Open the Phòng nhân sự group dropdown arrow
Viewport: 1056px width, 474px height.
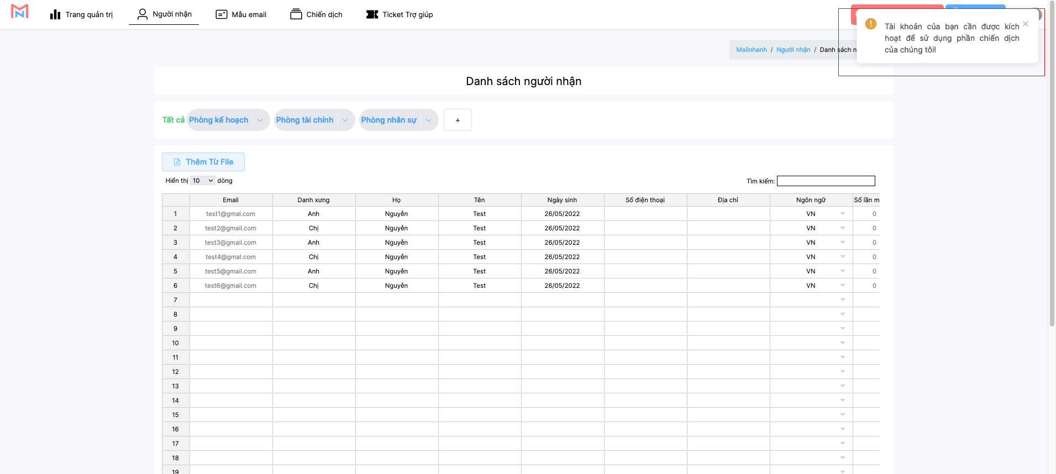(x=429, y=120)
